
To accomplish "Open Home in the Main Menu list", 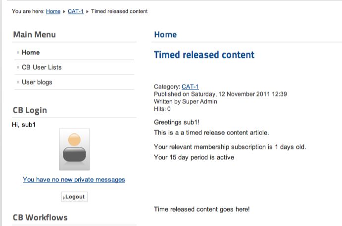I will pyautogui.click(x=31, y=52).
